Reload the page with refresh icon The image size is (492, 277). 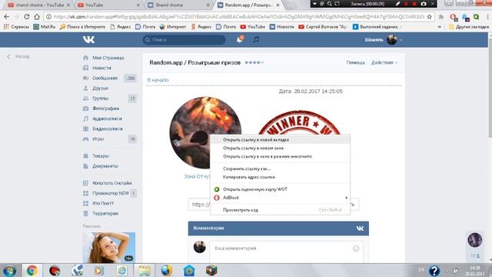tap(27, 17)
